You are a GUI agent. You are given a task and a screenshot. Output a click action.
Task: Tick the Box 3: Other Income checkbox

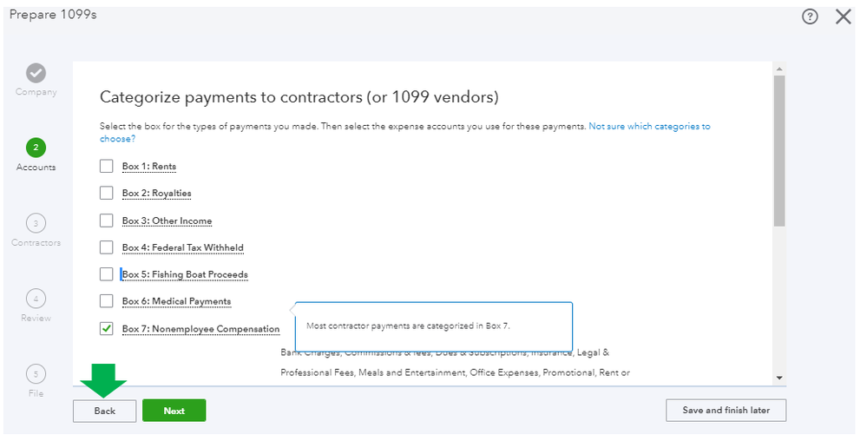click(x=107, y=220)
